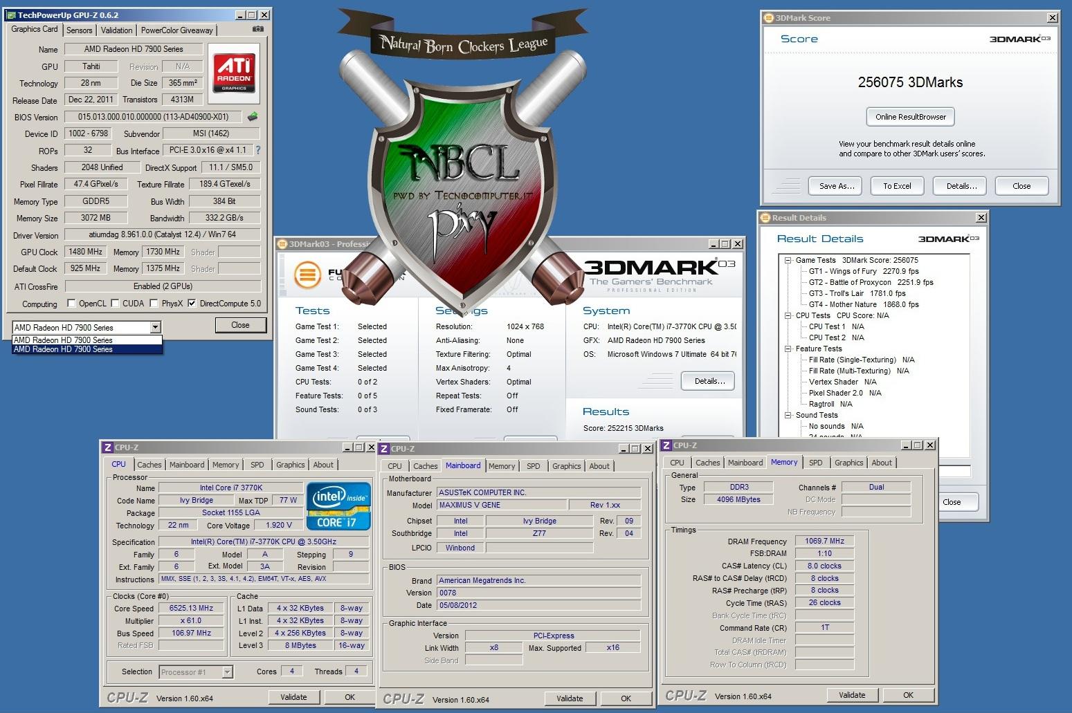Screen dimensions: 1072x713
Task: Open the Validation tab in GPU-Z
Action: pos(116,30)
